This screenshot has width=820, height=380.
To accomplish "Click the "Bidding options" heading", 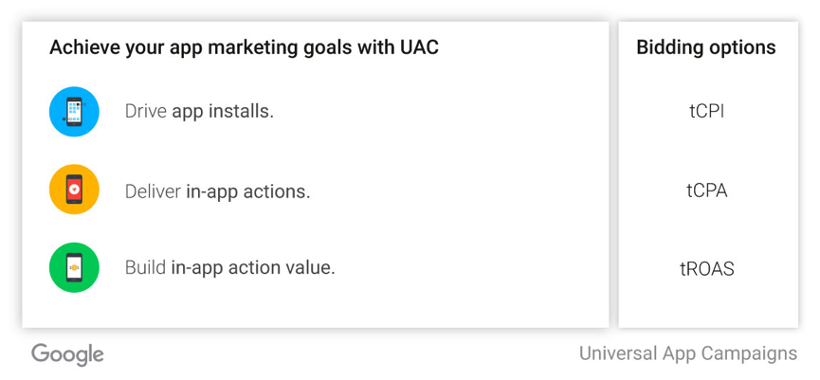I will pyautogui.click(x=706, y=47).
